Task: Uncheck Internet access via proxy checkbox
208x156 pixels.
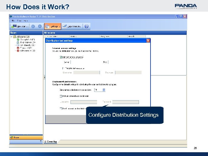Action: (61, 57)
